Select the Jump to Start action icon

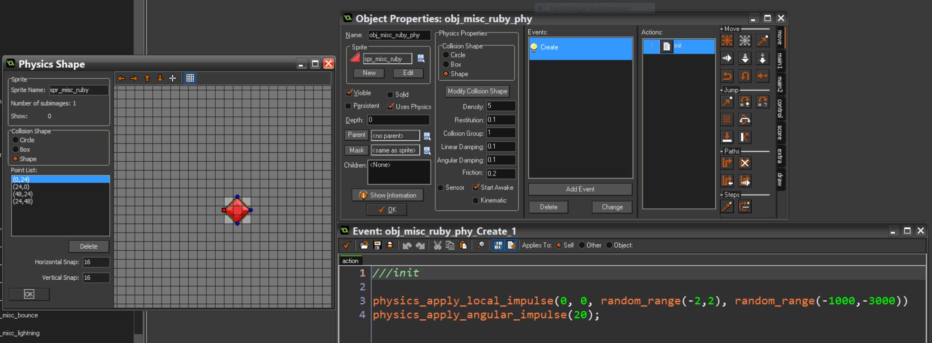coord(745,102)
